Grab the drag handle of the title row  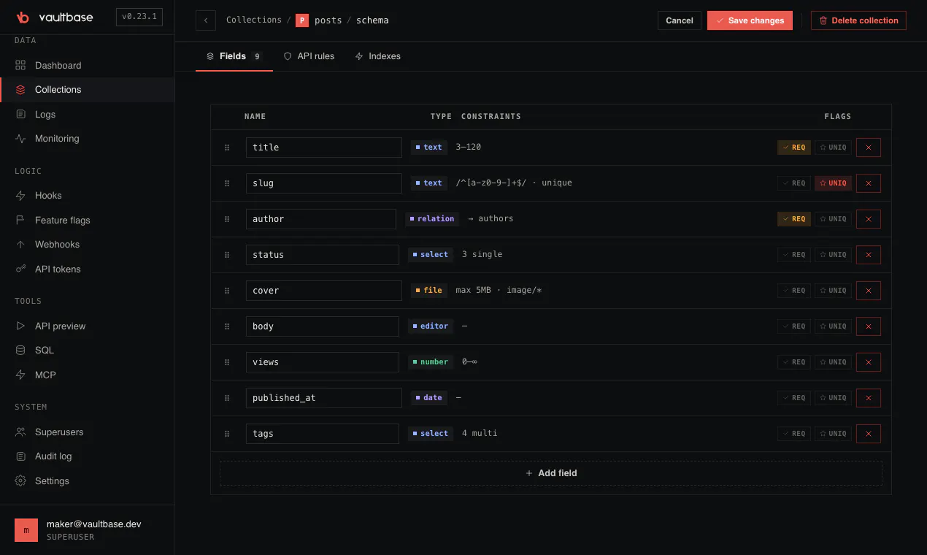point(227,148)
